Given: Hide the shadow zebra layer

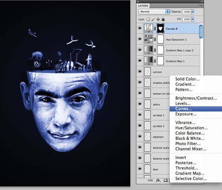Looking at the screenshot, I should (x=140, y=82).
